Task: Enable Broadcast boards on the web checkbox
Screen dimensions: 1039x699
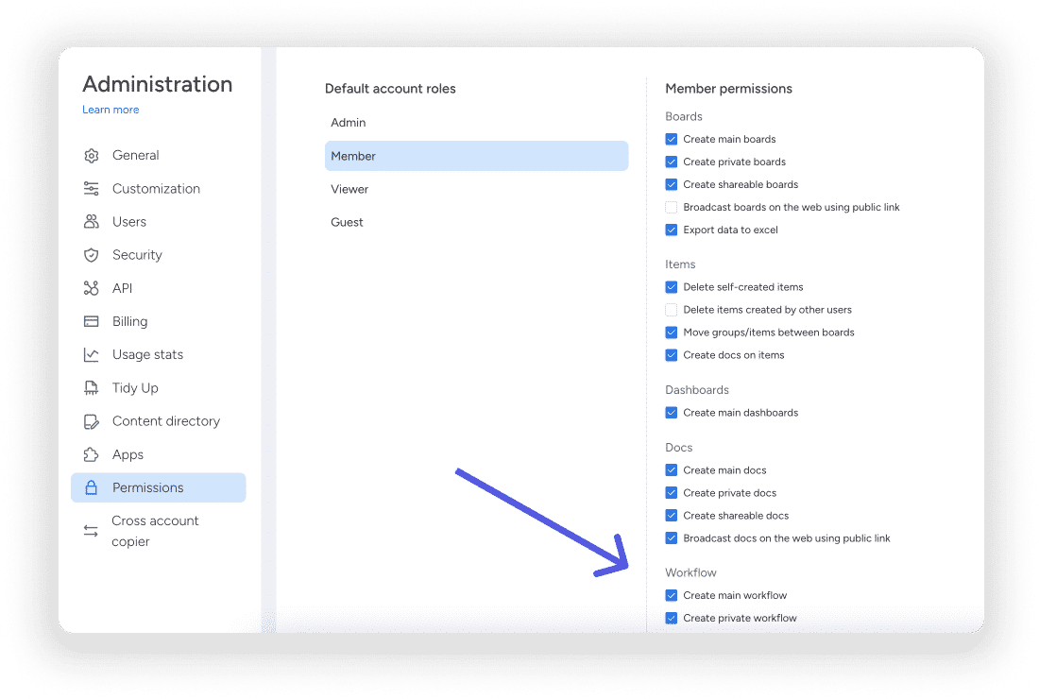Action: coord(672,208)
